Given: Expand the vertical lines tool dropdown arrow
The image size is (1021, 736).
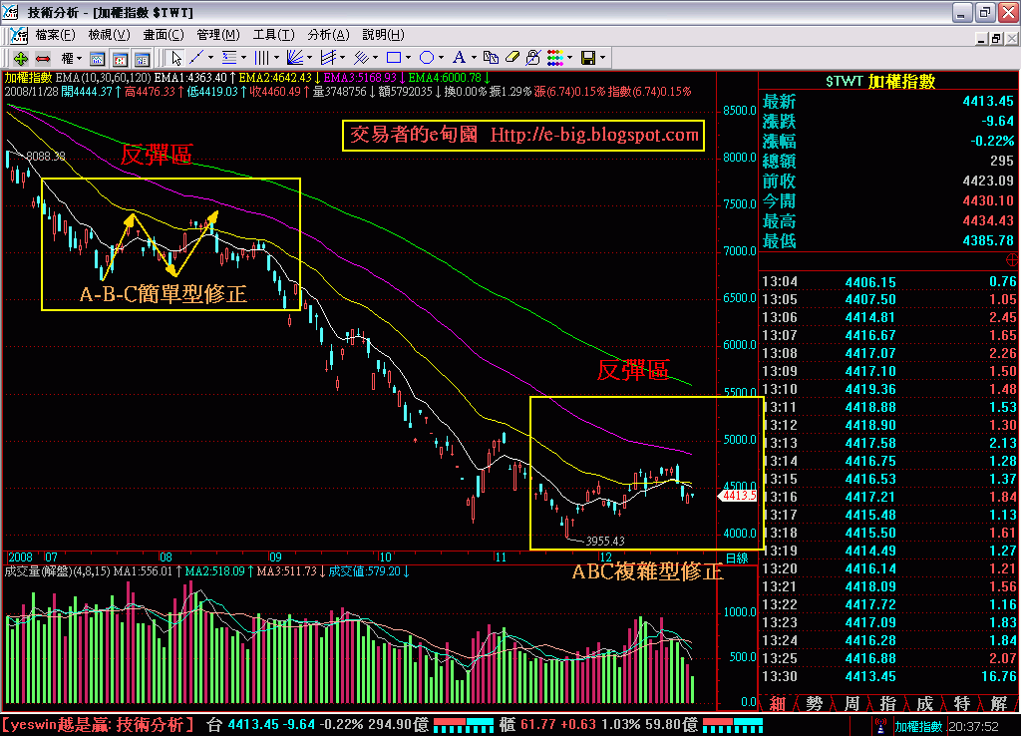Looking at the screenshot, I should tap(277, 58).
